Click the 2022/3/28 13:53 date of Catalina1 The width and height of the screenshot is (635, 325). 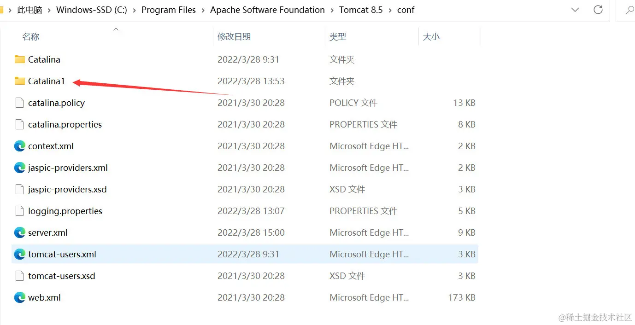click(x=251, y=81)
